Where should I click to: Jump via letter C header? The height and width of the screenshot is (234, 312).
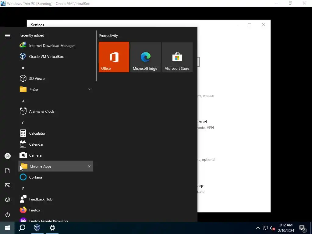[23, 123]
